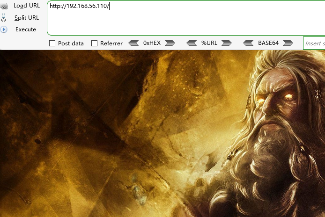Click the Split URL scissors icon
Screen dimensions: 325x217
[4, 17]
